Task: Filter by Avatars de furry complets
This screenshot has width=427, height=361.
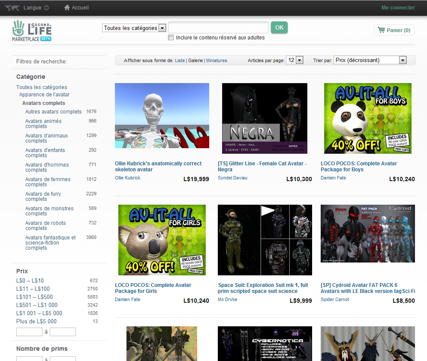Action: pyautogui.click(x=43, y=197)
